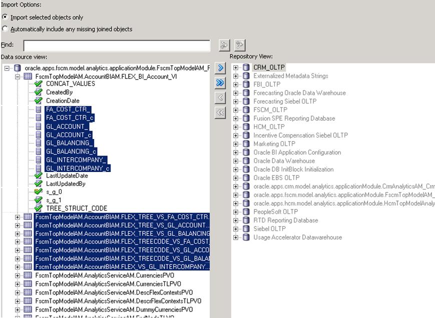Click the database icon for Oracle EBS OLTP

coord(245,178)
